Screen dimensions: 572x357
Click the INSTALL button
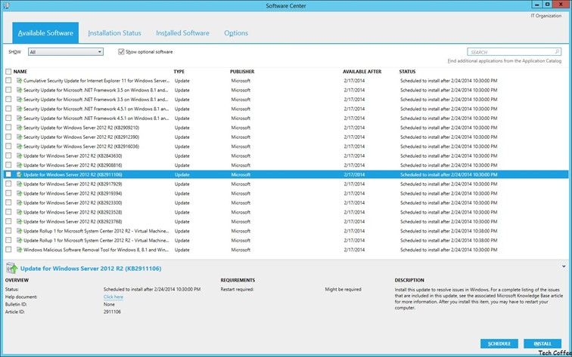coord(542,343)
